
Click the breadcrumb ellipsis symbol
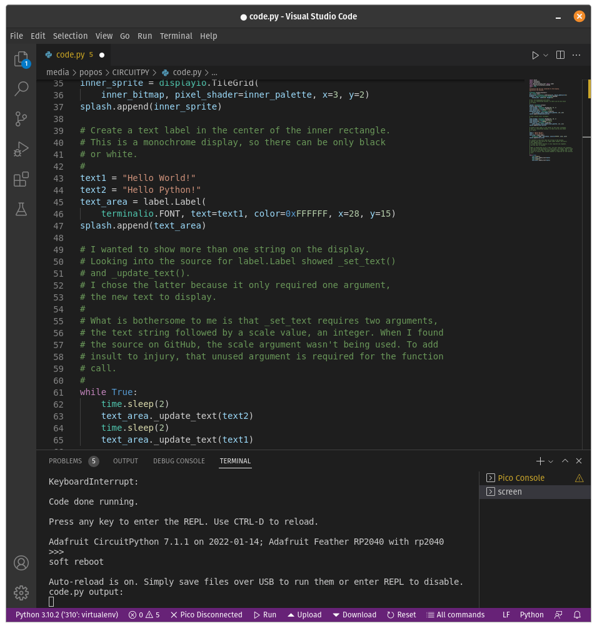(214, 73)
